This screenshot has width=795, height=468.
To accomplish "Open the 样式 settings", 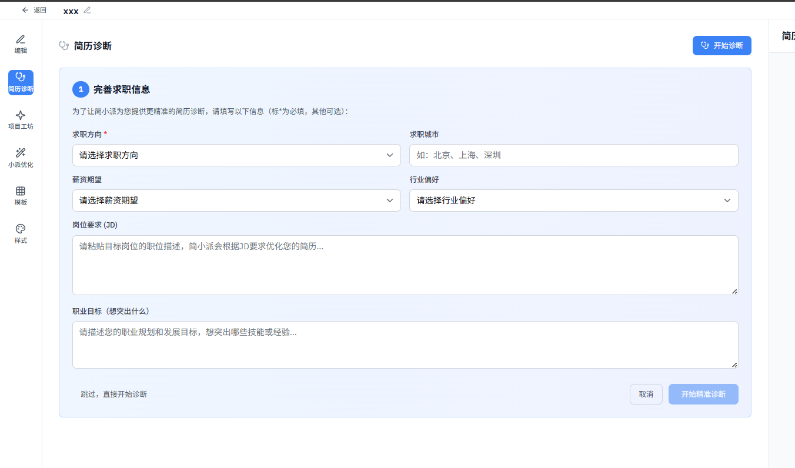I will point(21,233).
